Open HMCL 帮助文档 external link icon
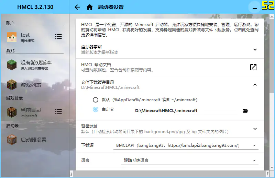 tap(253, 67)
